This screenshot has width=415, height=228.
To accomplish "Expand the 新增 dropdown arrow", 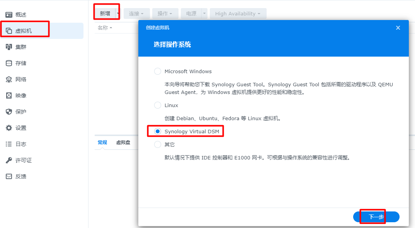I will pos(118,13).
